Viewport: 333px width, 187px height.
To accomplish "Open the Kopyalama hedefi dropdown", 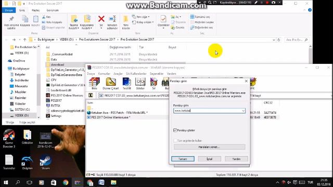I will pyautogui.click(x=87, y=28).
